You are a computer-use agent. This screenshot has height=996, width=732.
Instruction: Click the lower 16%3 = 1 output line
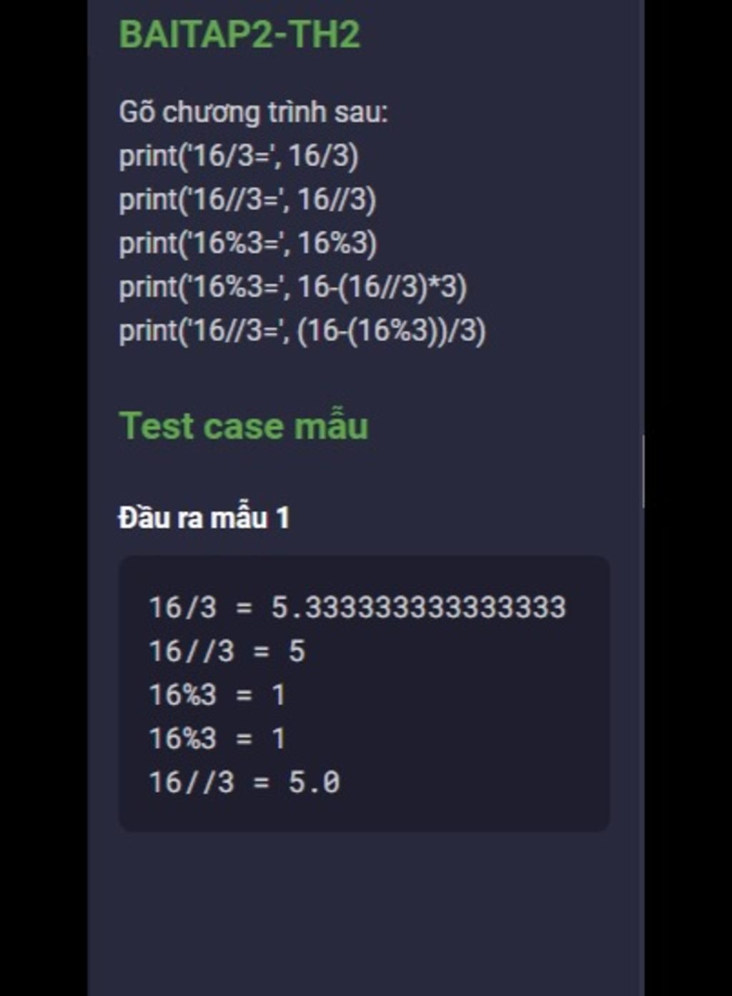point(217,739)
